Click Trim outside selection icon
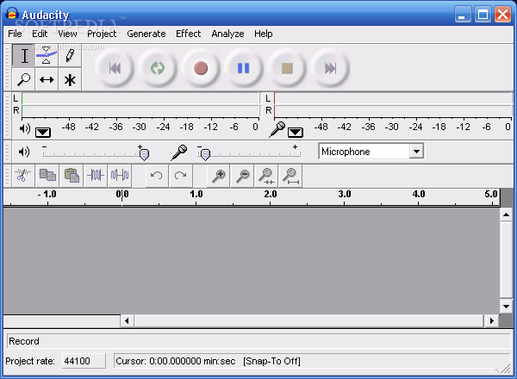This screenshot has height=379, width=517. 96,175
